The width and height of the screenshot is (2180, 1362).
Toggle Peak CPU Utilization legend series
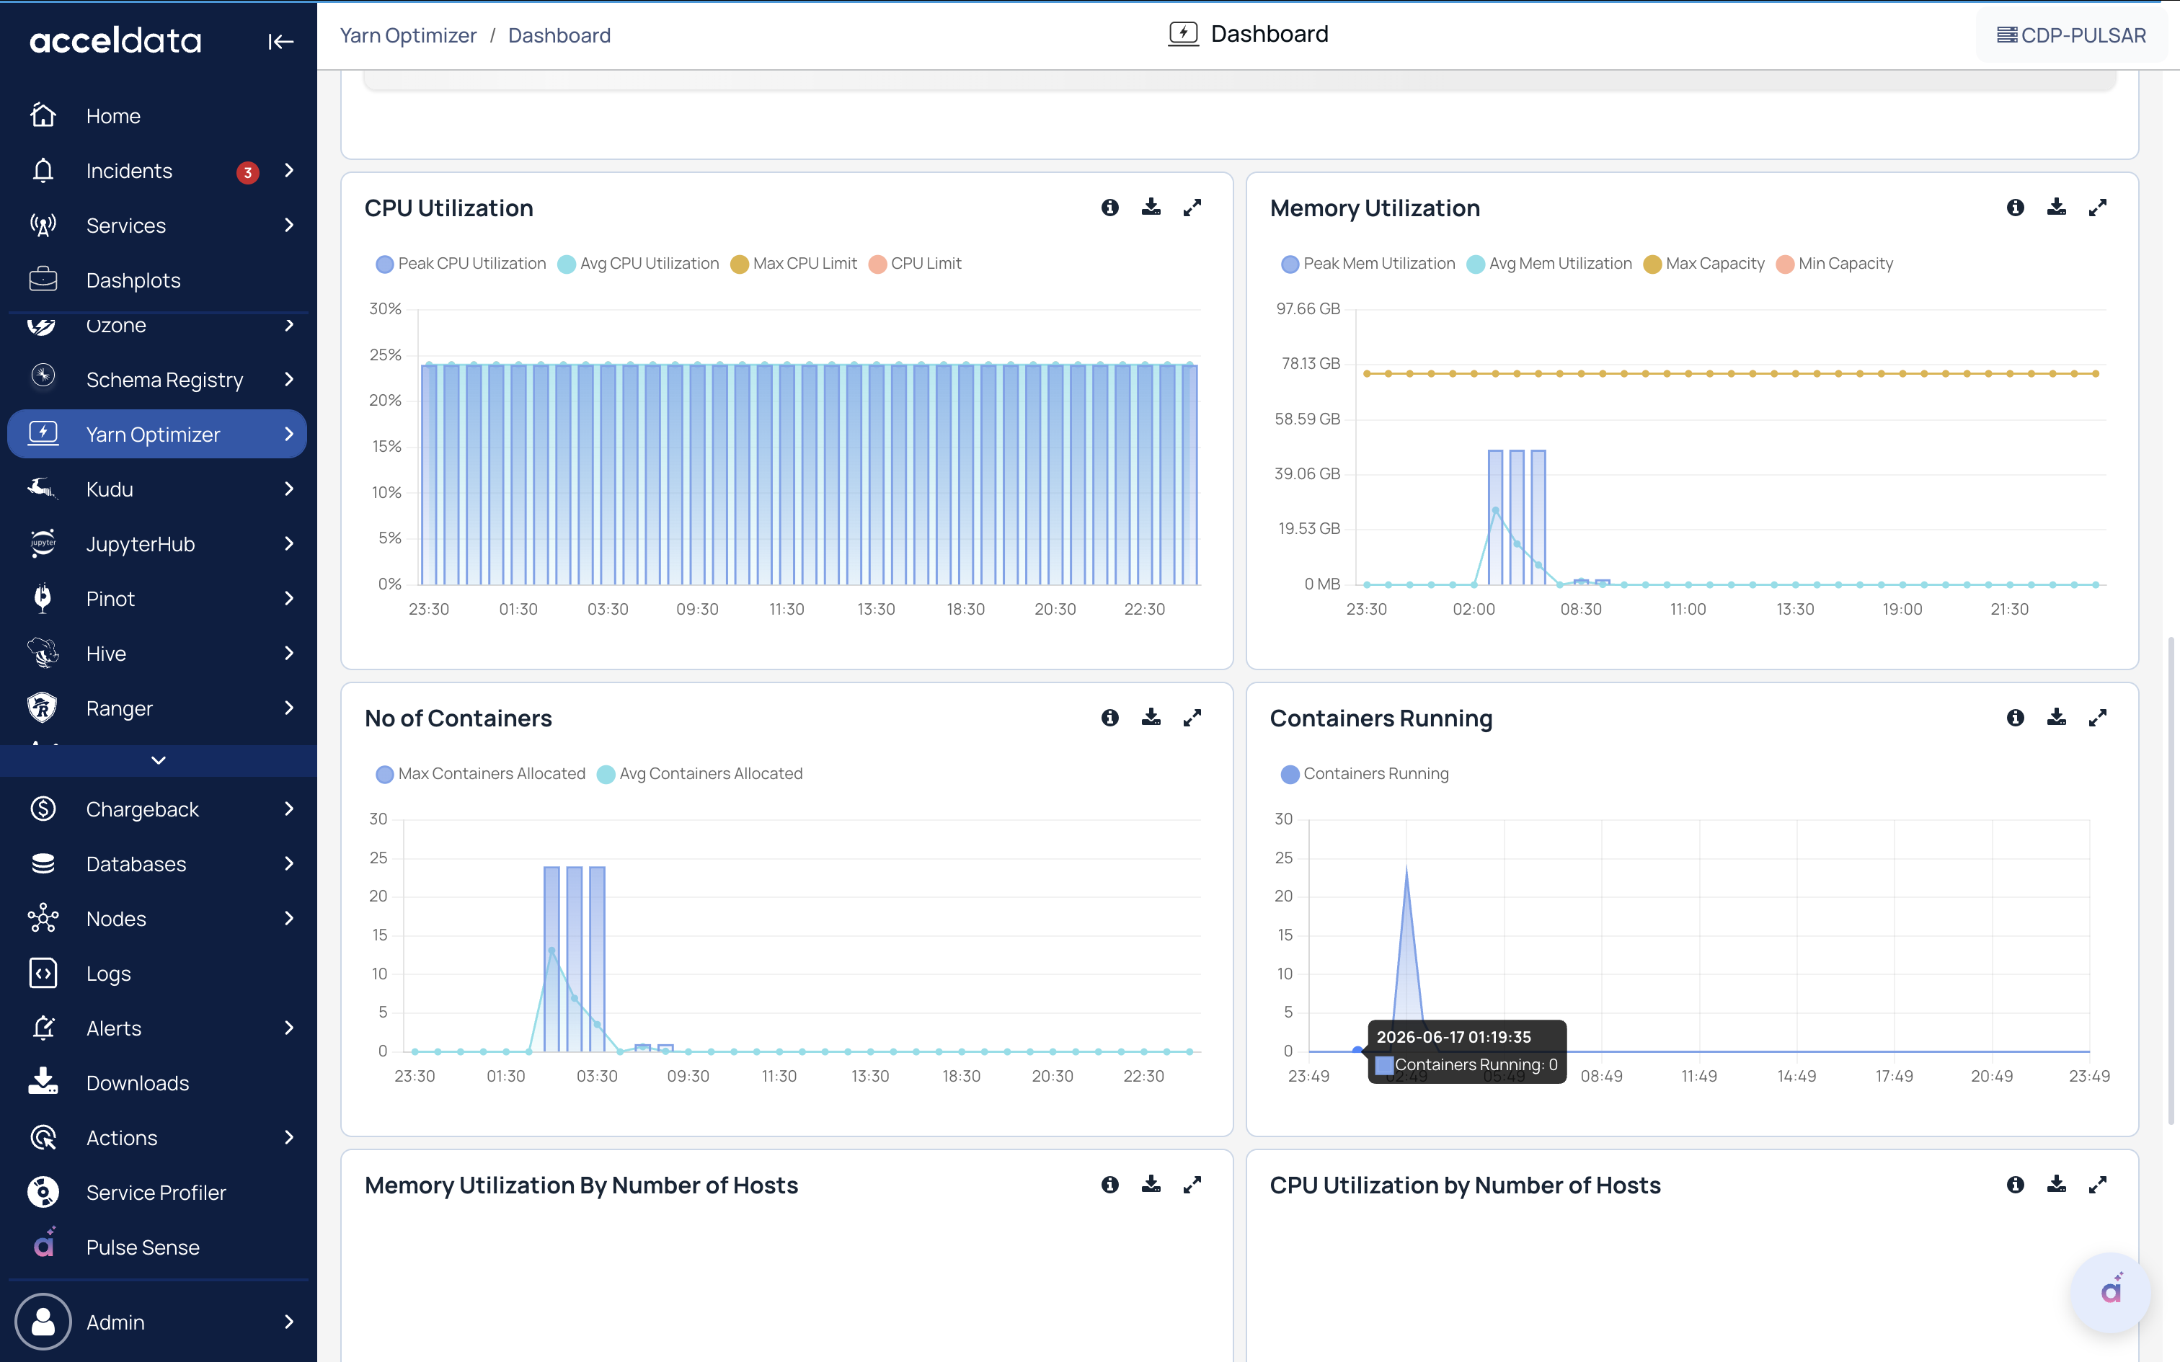point(461,264)
